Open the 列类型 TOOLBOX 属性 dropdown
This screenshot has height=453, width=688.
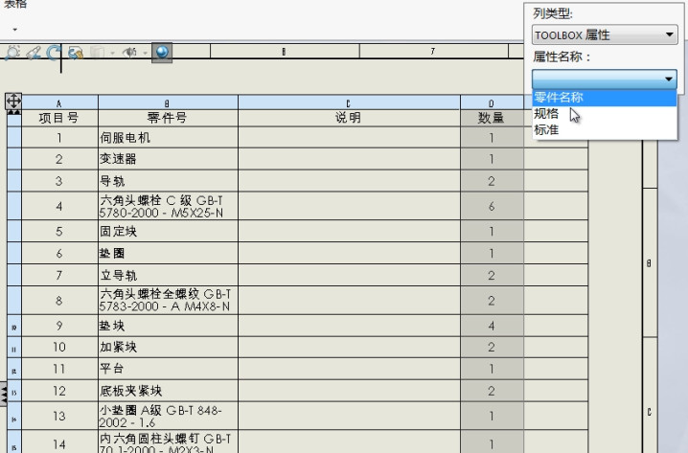(x=605, y=34)
